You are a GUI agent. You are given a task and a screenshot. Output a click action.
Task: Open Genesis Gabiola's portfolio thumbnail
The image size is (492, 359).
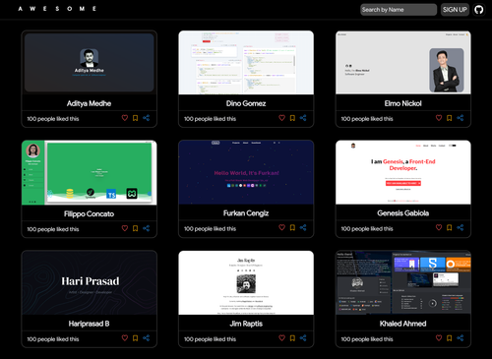(x=403, y=172)
